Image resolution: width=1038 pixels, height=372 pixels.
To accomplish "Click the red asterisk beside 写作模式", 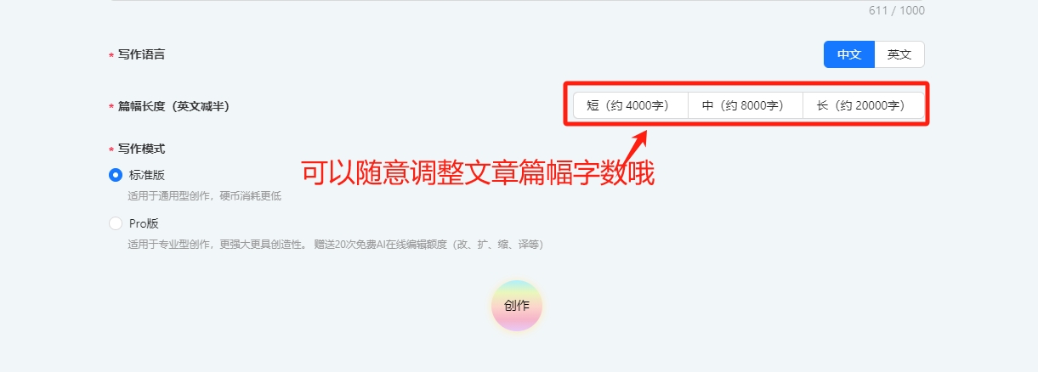I will click(111, 150).
